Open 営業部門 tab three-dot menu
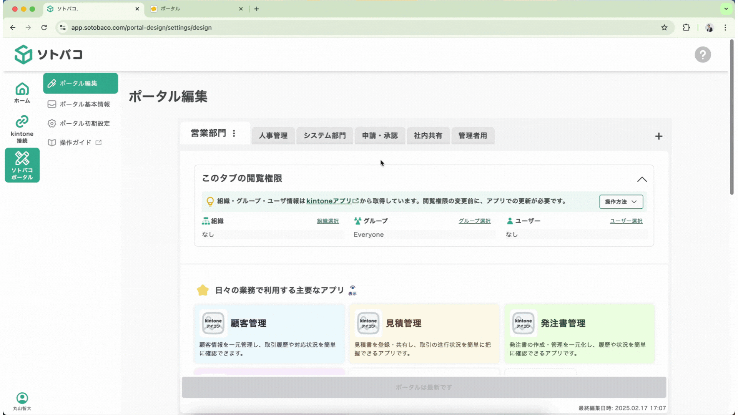The width and height of the screenshot is (738, 415). (x=234, y=133)
